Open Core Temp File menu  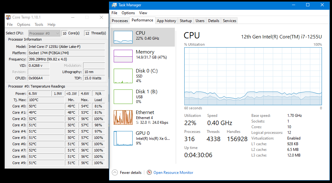[10, 25]
